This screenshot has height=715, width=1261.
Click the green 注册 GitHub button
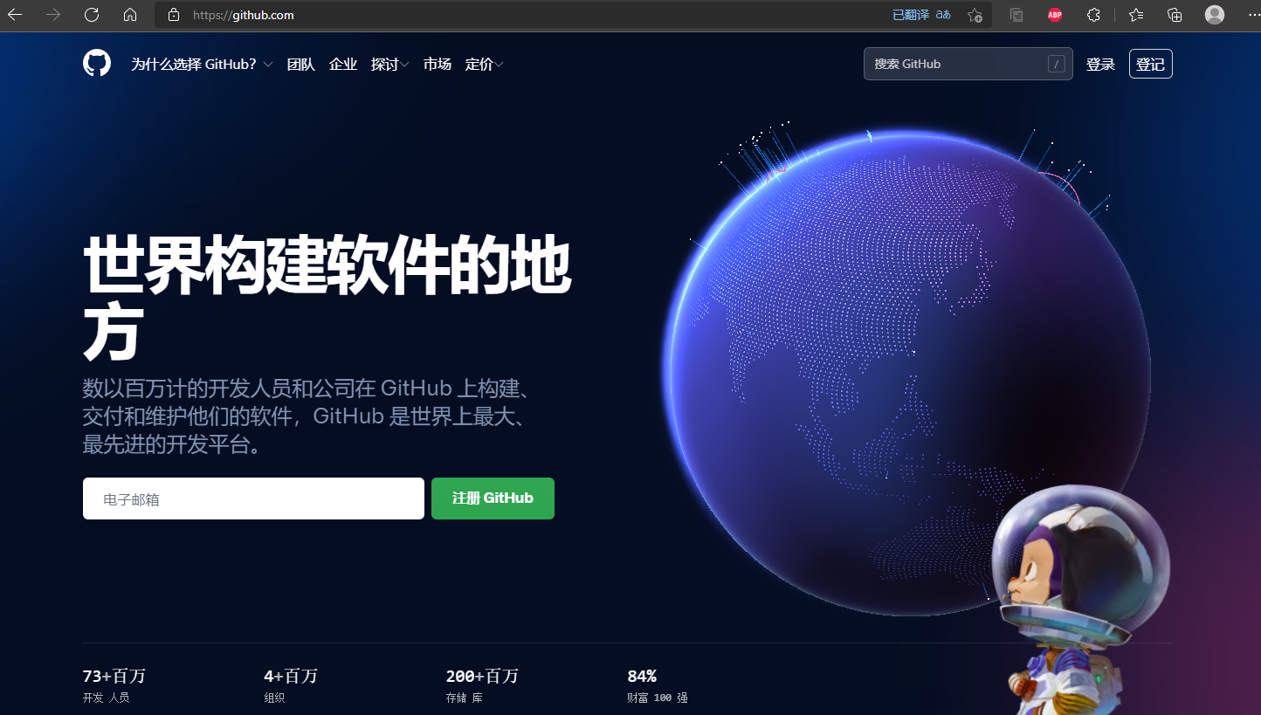[x=493, y=498]
